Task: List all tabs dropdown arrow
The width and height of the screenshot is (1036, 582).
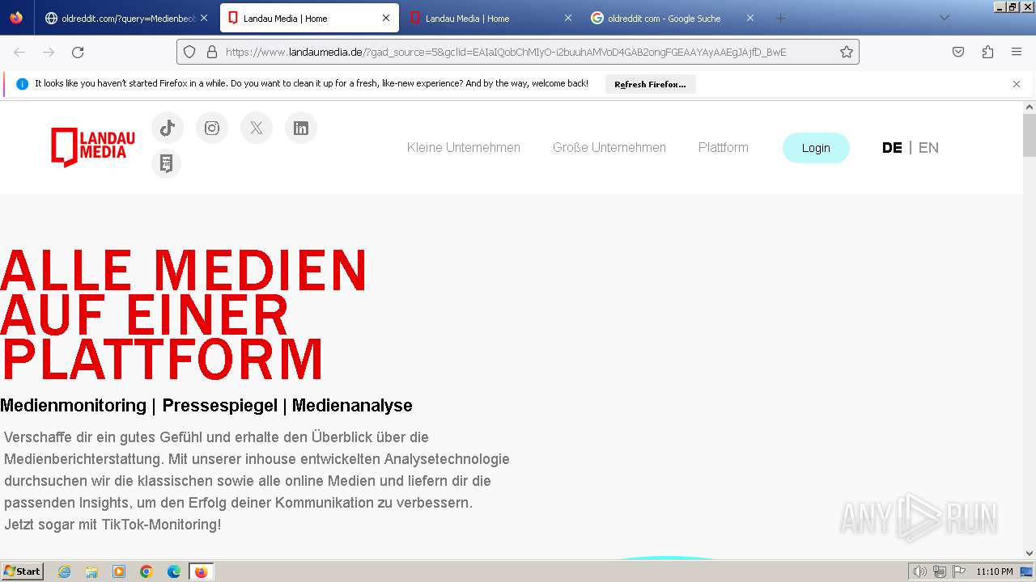Action: (x=944, y=18)
